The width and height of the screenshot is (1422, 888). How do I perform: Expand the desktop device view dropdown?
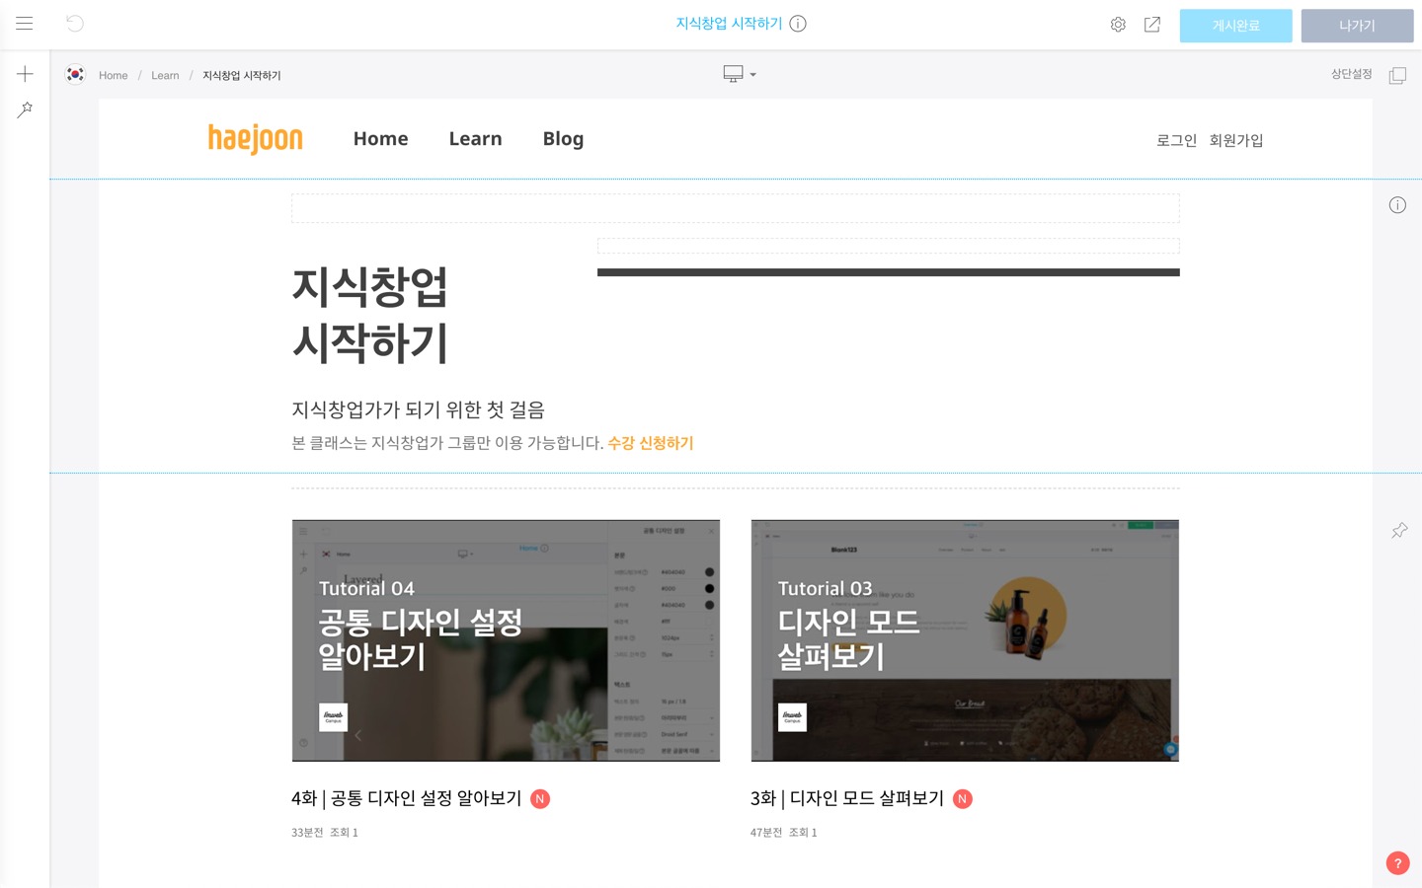click(740, 74)
